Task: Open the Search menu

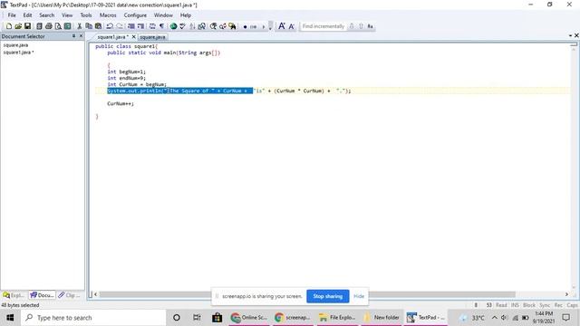Action: (x=46, y=15)
